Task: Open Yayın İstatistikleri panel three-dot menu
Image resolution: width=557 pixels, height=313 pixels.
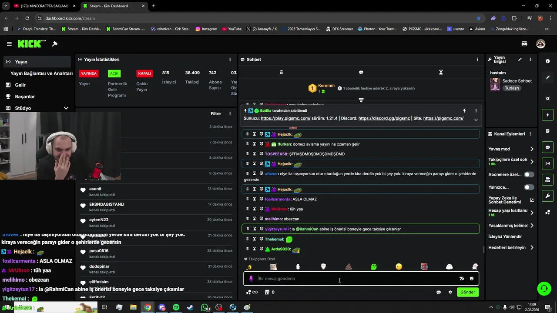Action: click(x=230, y=60)
